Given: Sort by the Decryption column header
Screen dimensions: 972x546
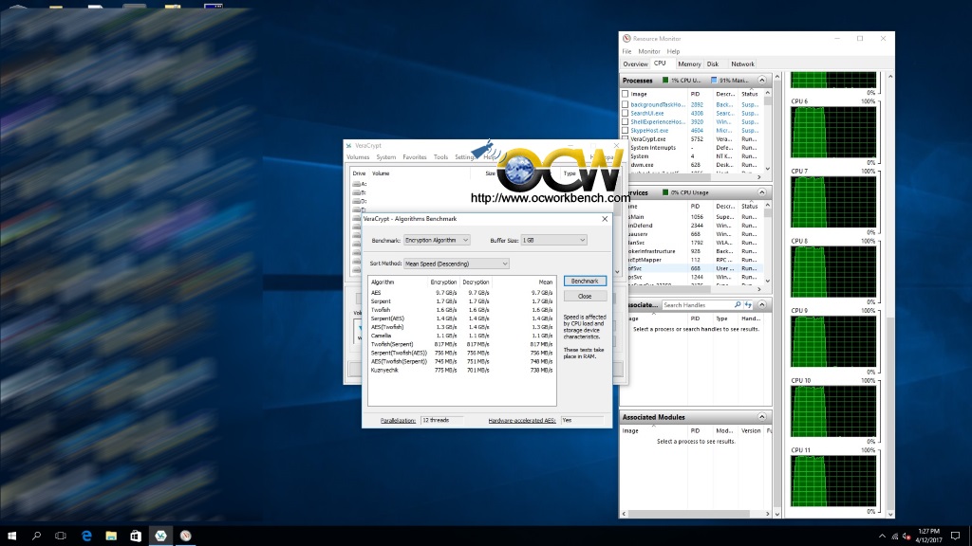Looking at the screenshot, I should point(476,282).
